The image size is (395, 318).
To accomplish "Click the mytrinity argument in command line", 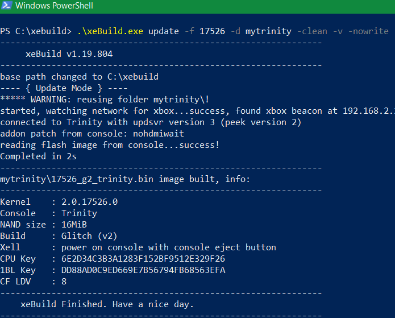I will 268,31.
